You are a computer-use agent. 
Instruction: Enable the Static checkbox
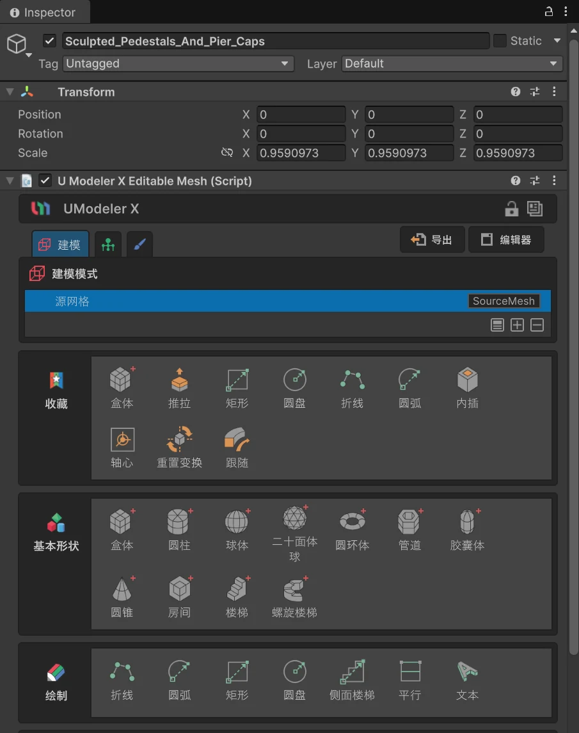pyautogui.click(x=500, y=41)
